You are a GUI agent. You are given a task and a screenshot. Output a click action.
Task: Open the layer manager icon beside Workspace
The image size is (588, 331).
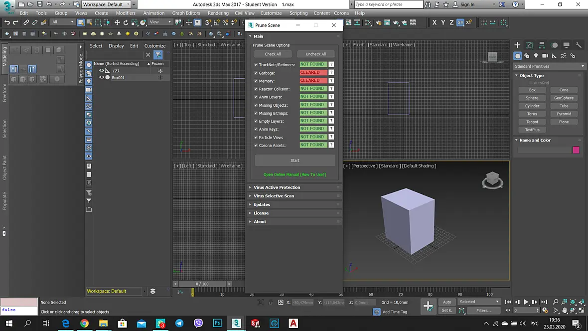(x=152, y=291)
